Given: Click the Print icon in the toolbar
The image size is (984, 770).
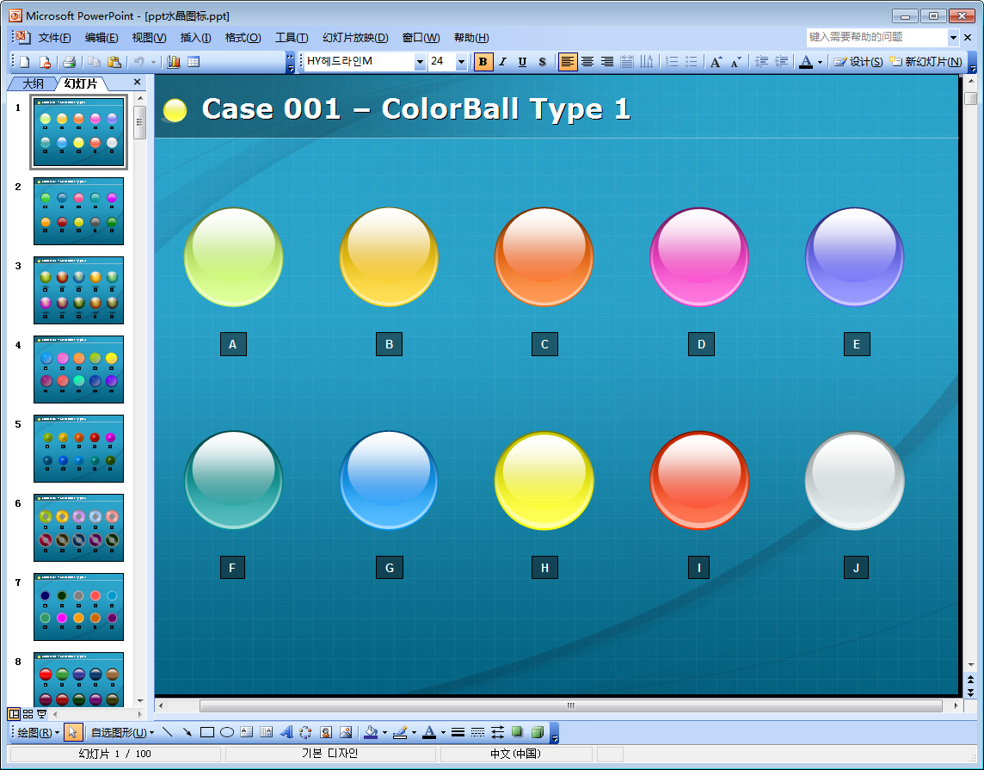Looking at the screenshot, I should [x=69, y=62].
